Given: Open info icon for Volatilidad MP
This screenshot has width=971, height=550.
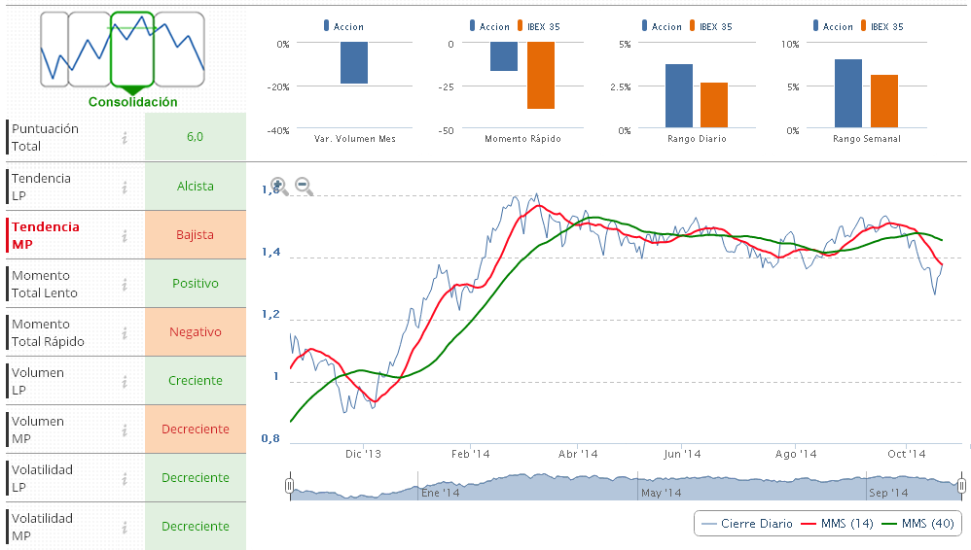Looking at the screenshot, I should (x=125, y=527).
